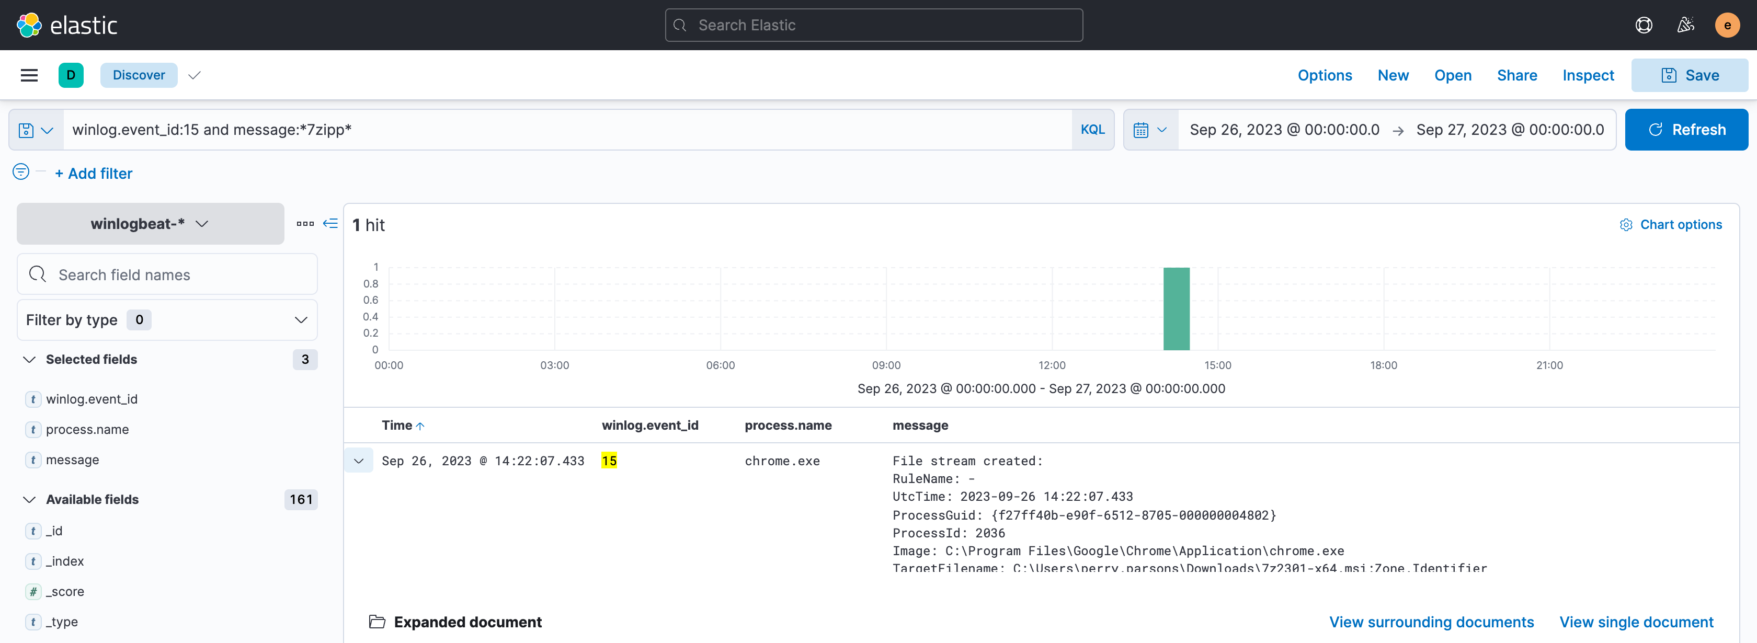Click the winlog.event_id field type icon
The width and height of the screenshot is (1757, 643).
[x=33, y=399]
